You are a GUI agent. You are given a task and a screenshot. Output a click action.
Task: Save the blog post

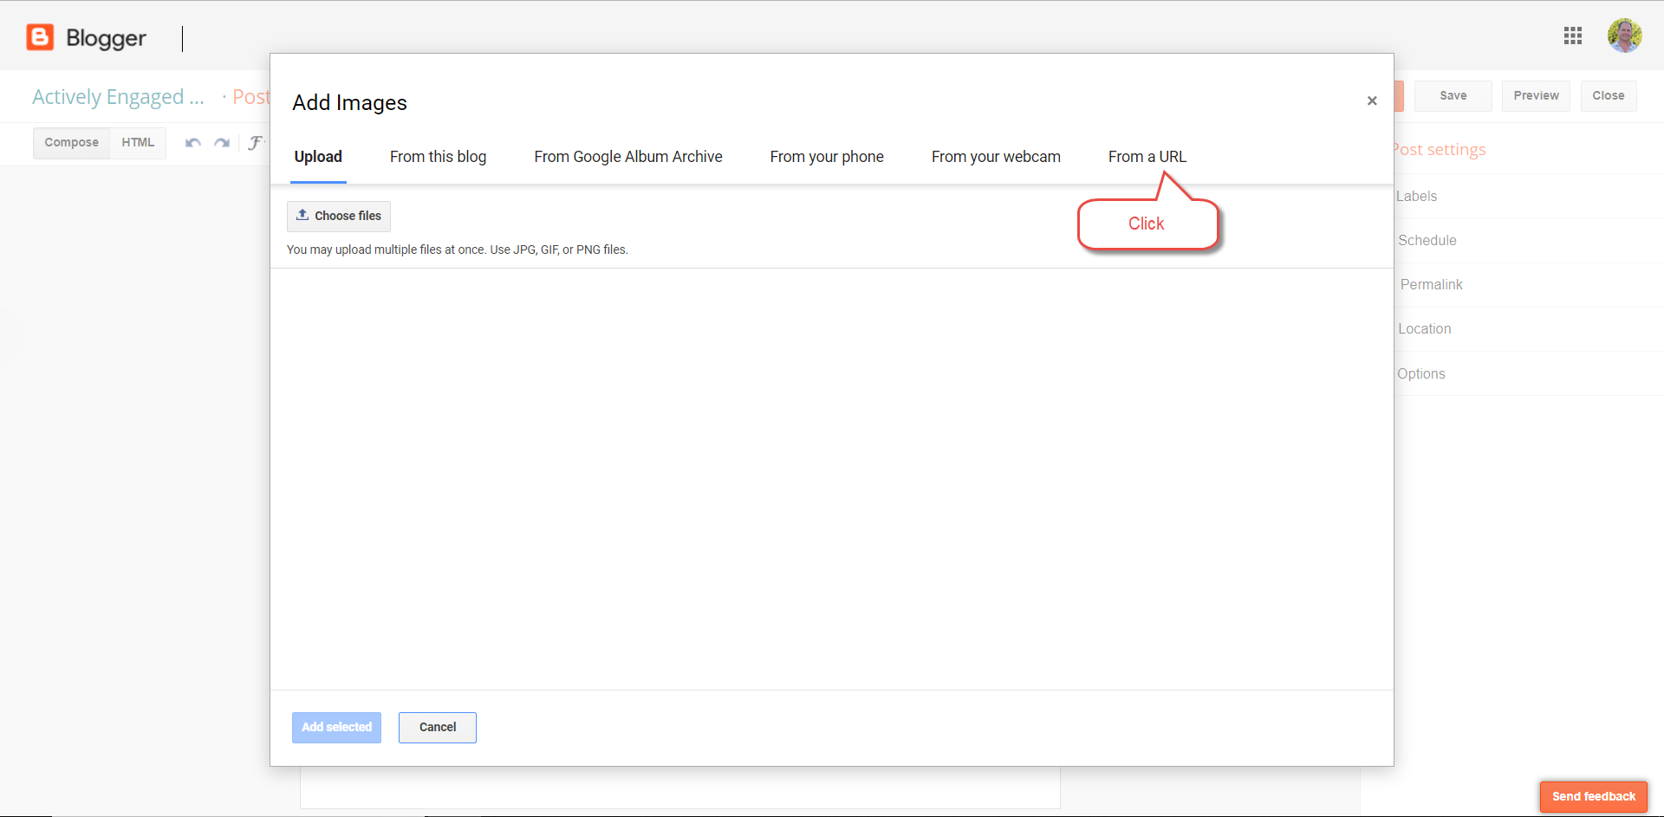1453,95
